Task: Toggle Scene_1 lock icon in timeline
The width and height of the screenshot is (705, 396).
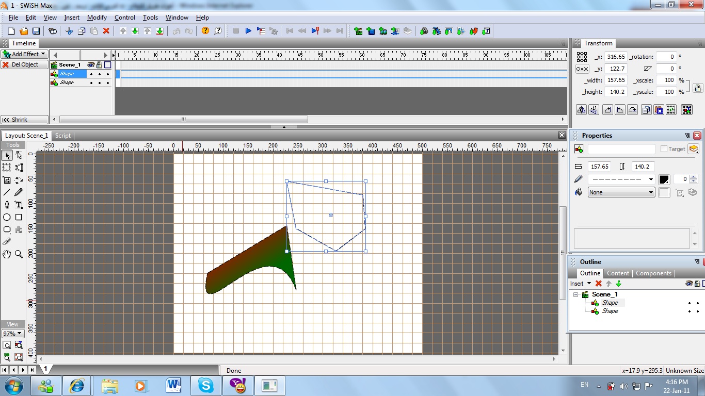Action: [x=99, y=65]
